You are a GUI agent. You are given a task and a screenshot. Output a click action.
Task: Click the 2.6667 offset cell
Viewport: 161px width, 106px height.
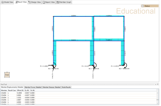click(x=20, y=100)
